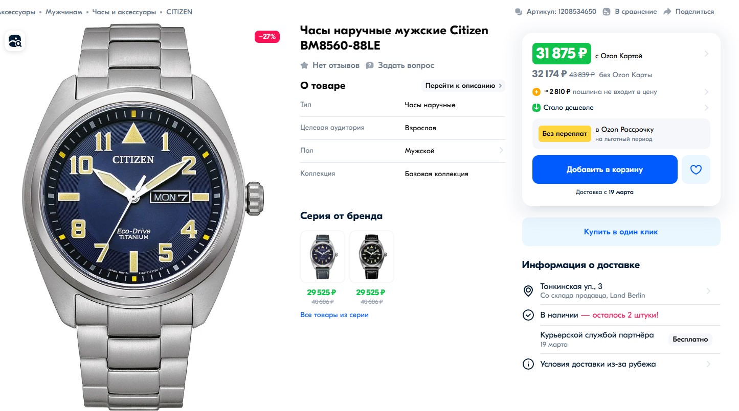The width and height of the screenshot is (739, 411).
Task: Open the info icon for delivery conditions
Action: (528, 365)
